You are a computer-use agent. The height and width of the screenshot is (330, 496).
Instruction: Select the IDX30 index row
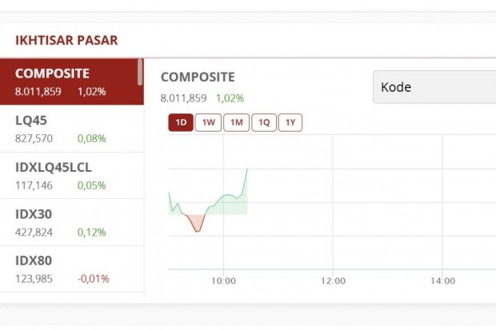pos(70,222)
